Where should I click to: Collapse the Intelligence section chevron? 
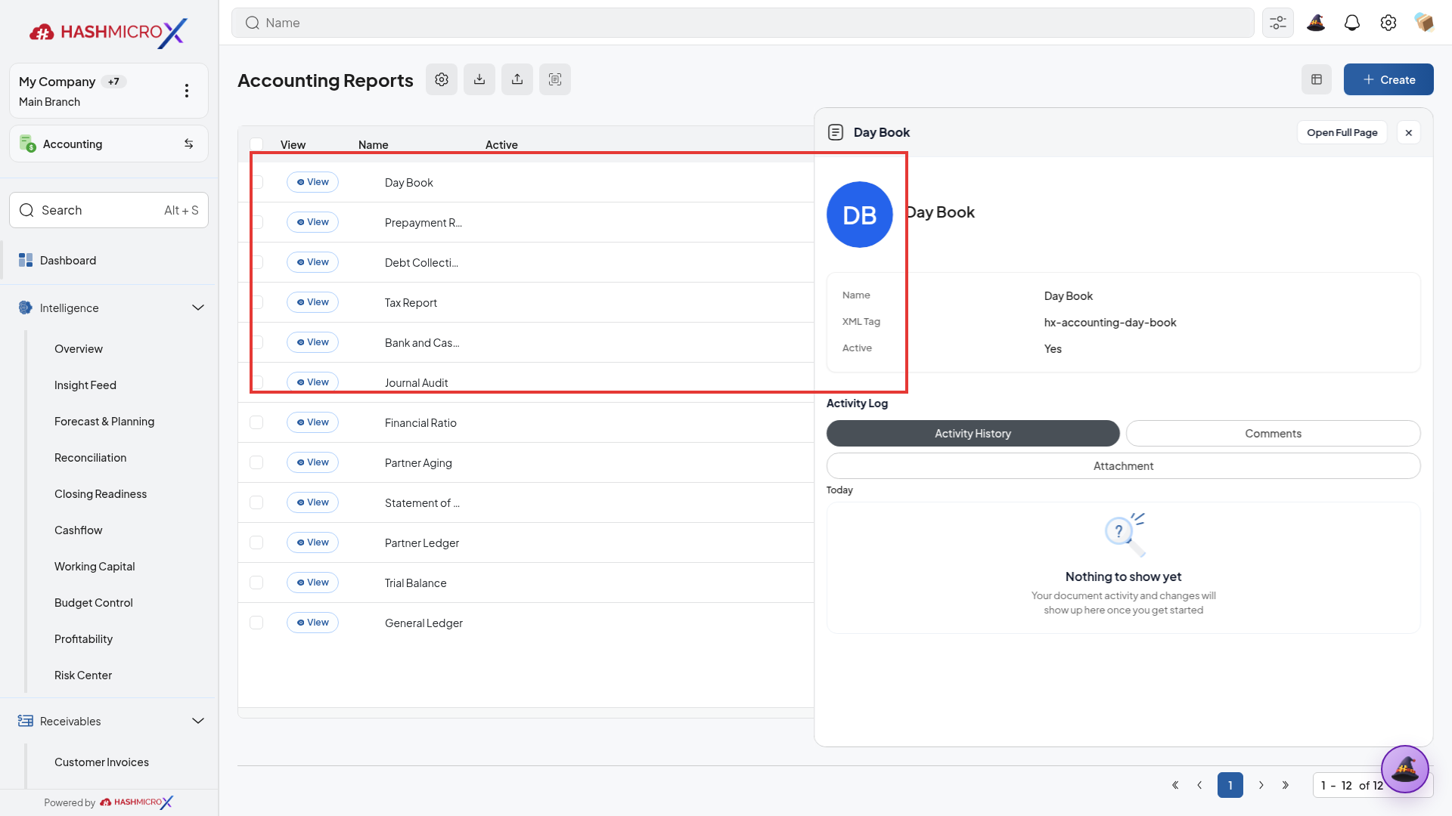(198, 308)
